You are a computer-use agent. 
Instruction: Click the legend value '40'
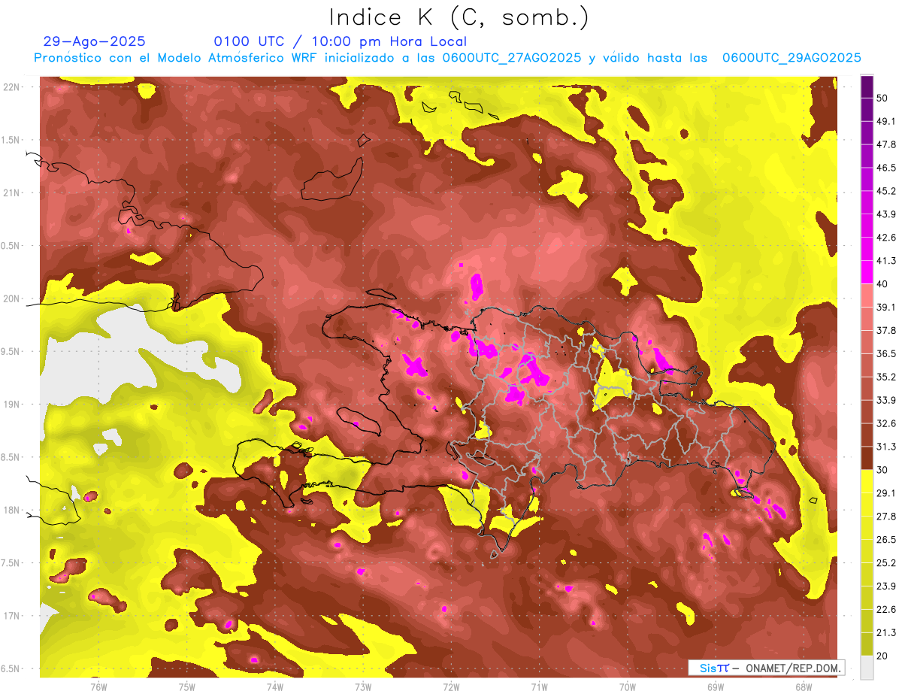(882, 283)
